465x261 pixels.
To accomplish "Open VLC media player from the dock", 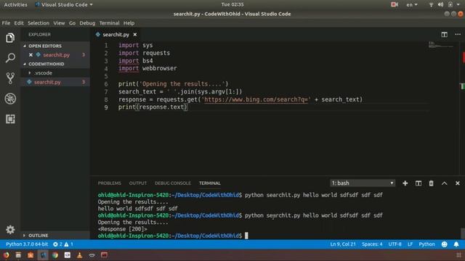I will coord(79,254).
